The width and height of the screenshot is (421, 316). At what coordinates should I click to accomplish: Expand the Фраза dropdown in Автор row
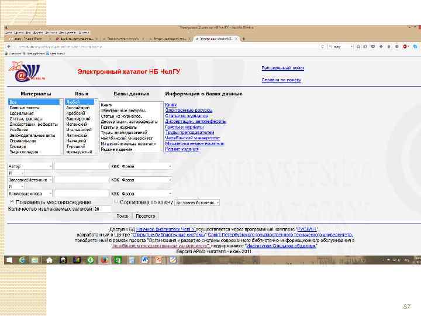(146, 166)
